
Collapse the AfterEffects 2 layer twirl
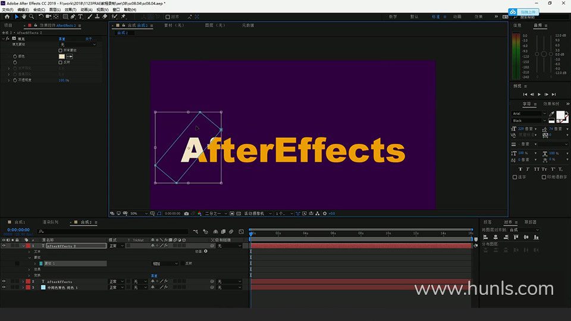24,246
